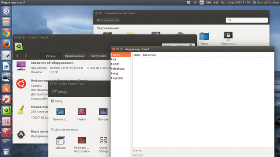280x157 pixels.
Task: Open Files manager in the launcher
Action: 6,22
